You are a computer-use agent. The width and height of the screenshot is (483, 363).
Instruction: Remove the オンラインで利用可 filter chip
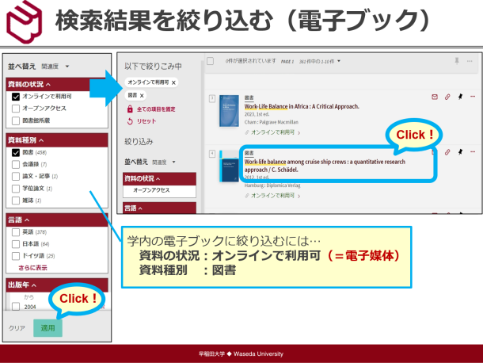(173, 82)
